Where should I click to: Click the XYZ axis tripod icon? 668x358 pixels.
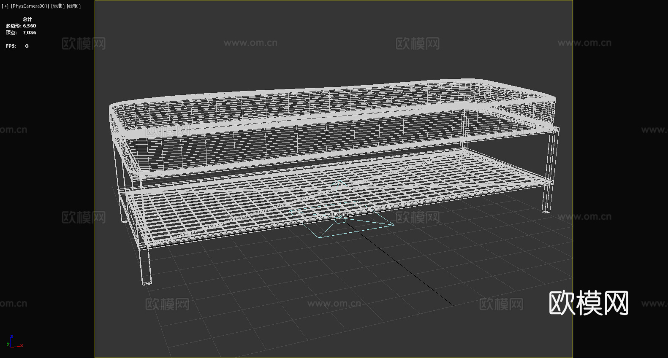click(x=14, y=342)
